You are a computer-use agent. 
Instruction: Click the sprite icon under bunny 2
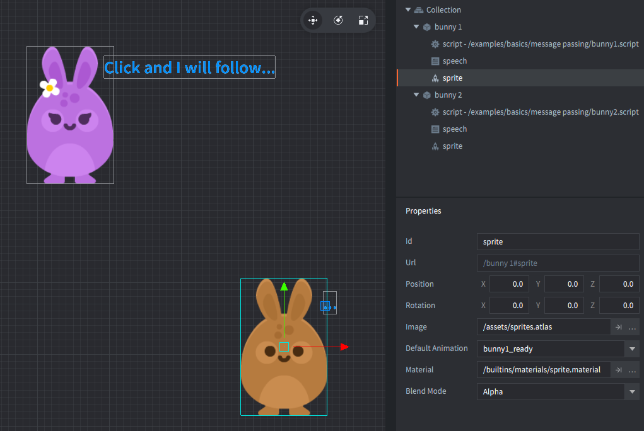pos(435,146)
